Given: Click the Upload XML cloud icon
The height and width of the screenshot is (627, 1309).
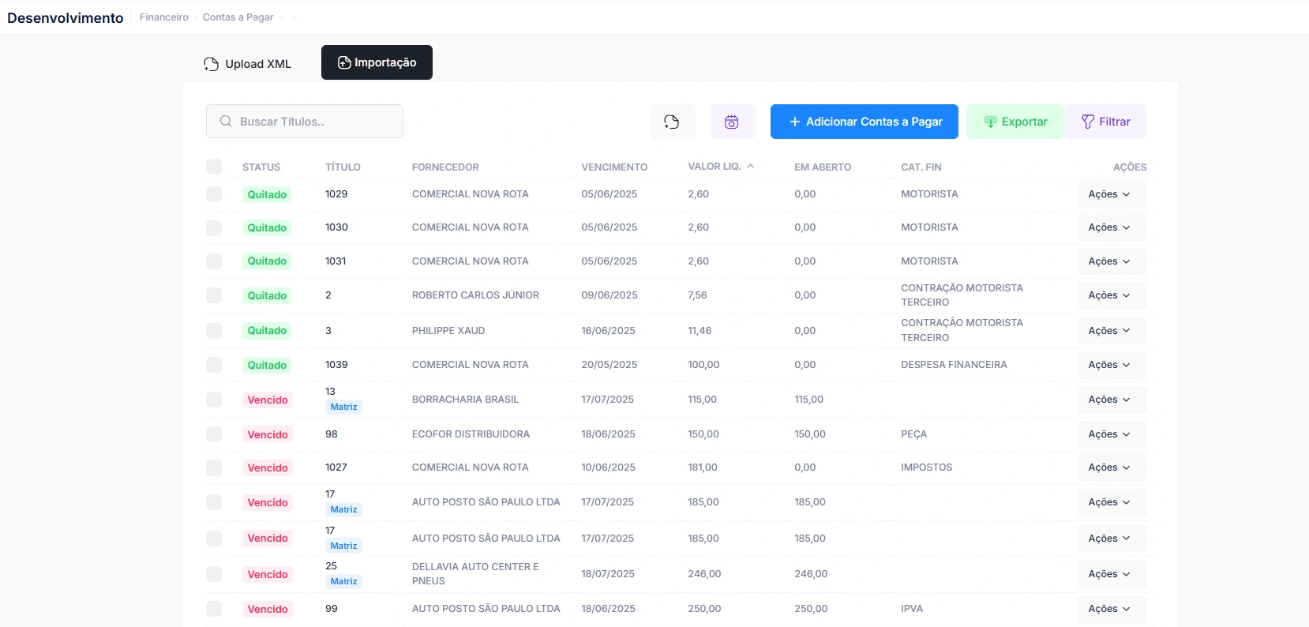Looking at the screenshot, I should click(x=211, y=64).
